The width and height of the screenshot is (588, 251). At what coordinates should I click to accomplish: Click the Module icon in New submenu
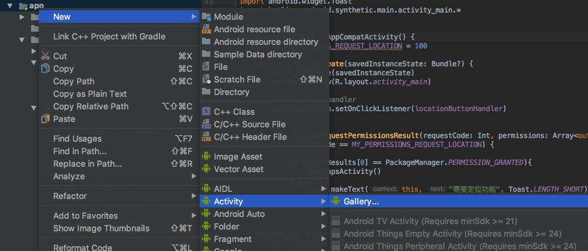pyautogui.click(x=206, y=17)
